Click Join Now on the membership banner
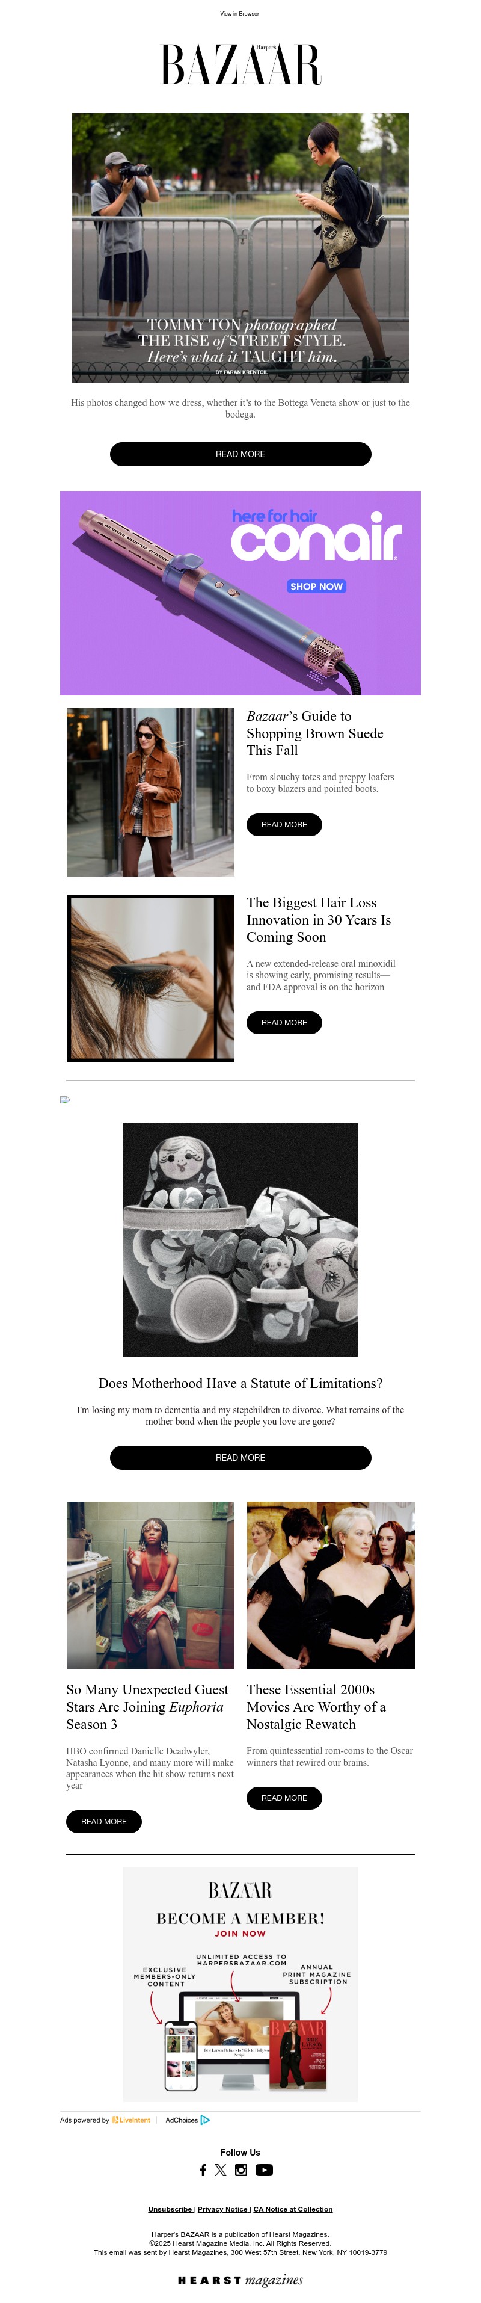The height and width of the screenshot is (2303, 481). point(240,1934)
